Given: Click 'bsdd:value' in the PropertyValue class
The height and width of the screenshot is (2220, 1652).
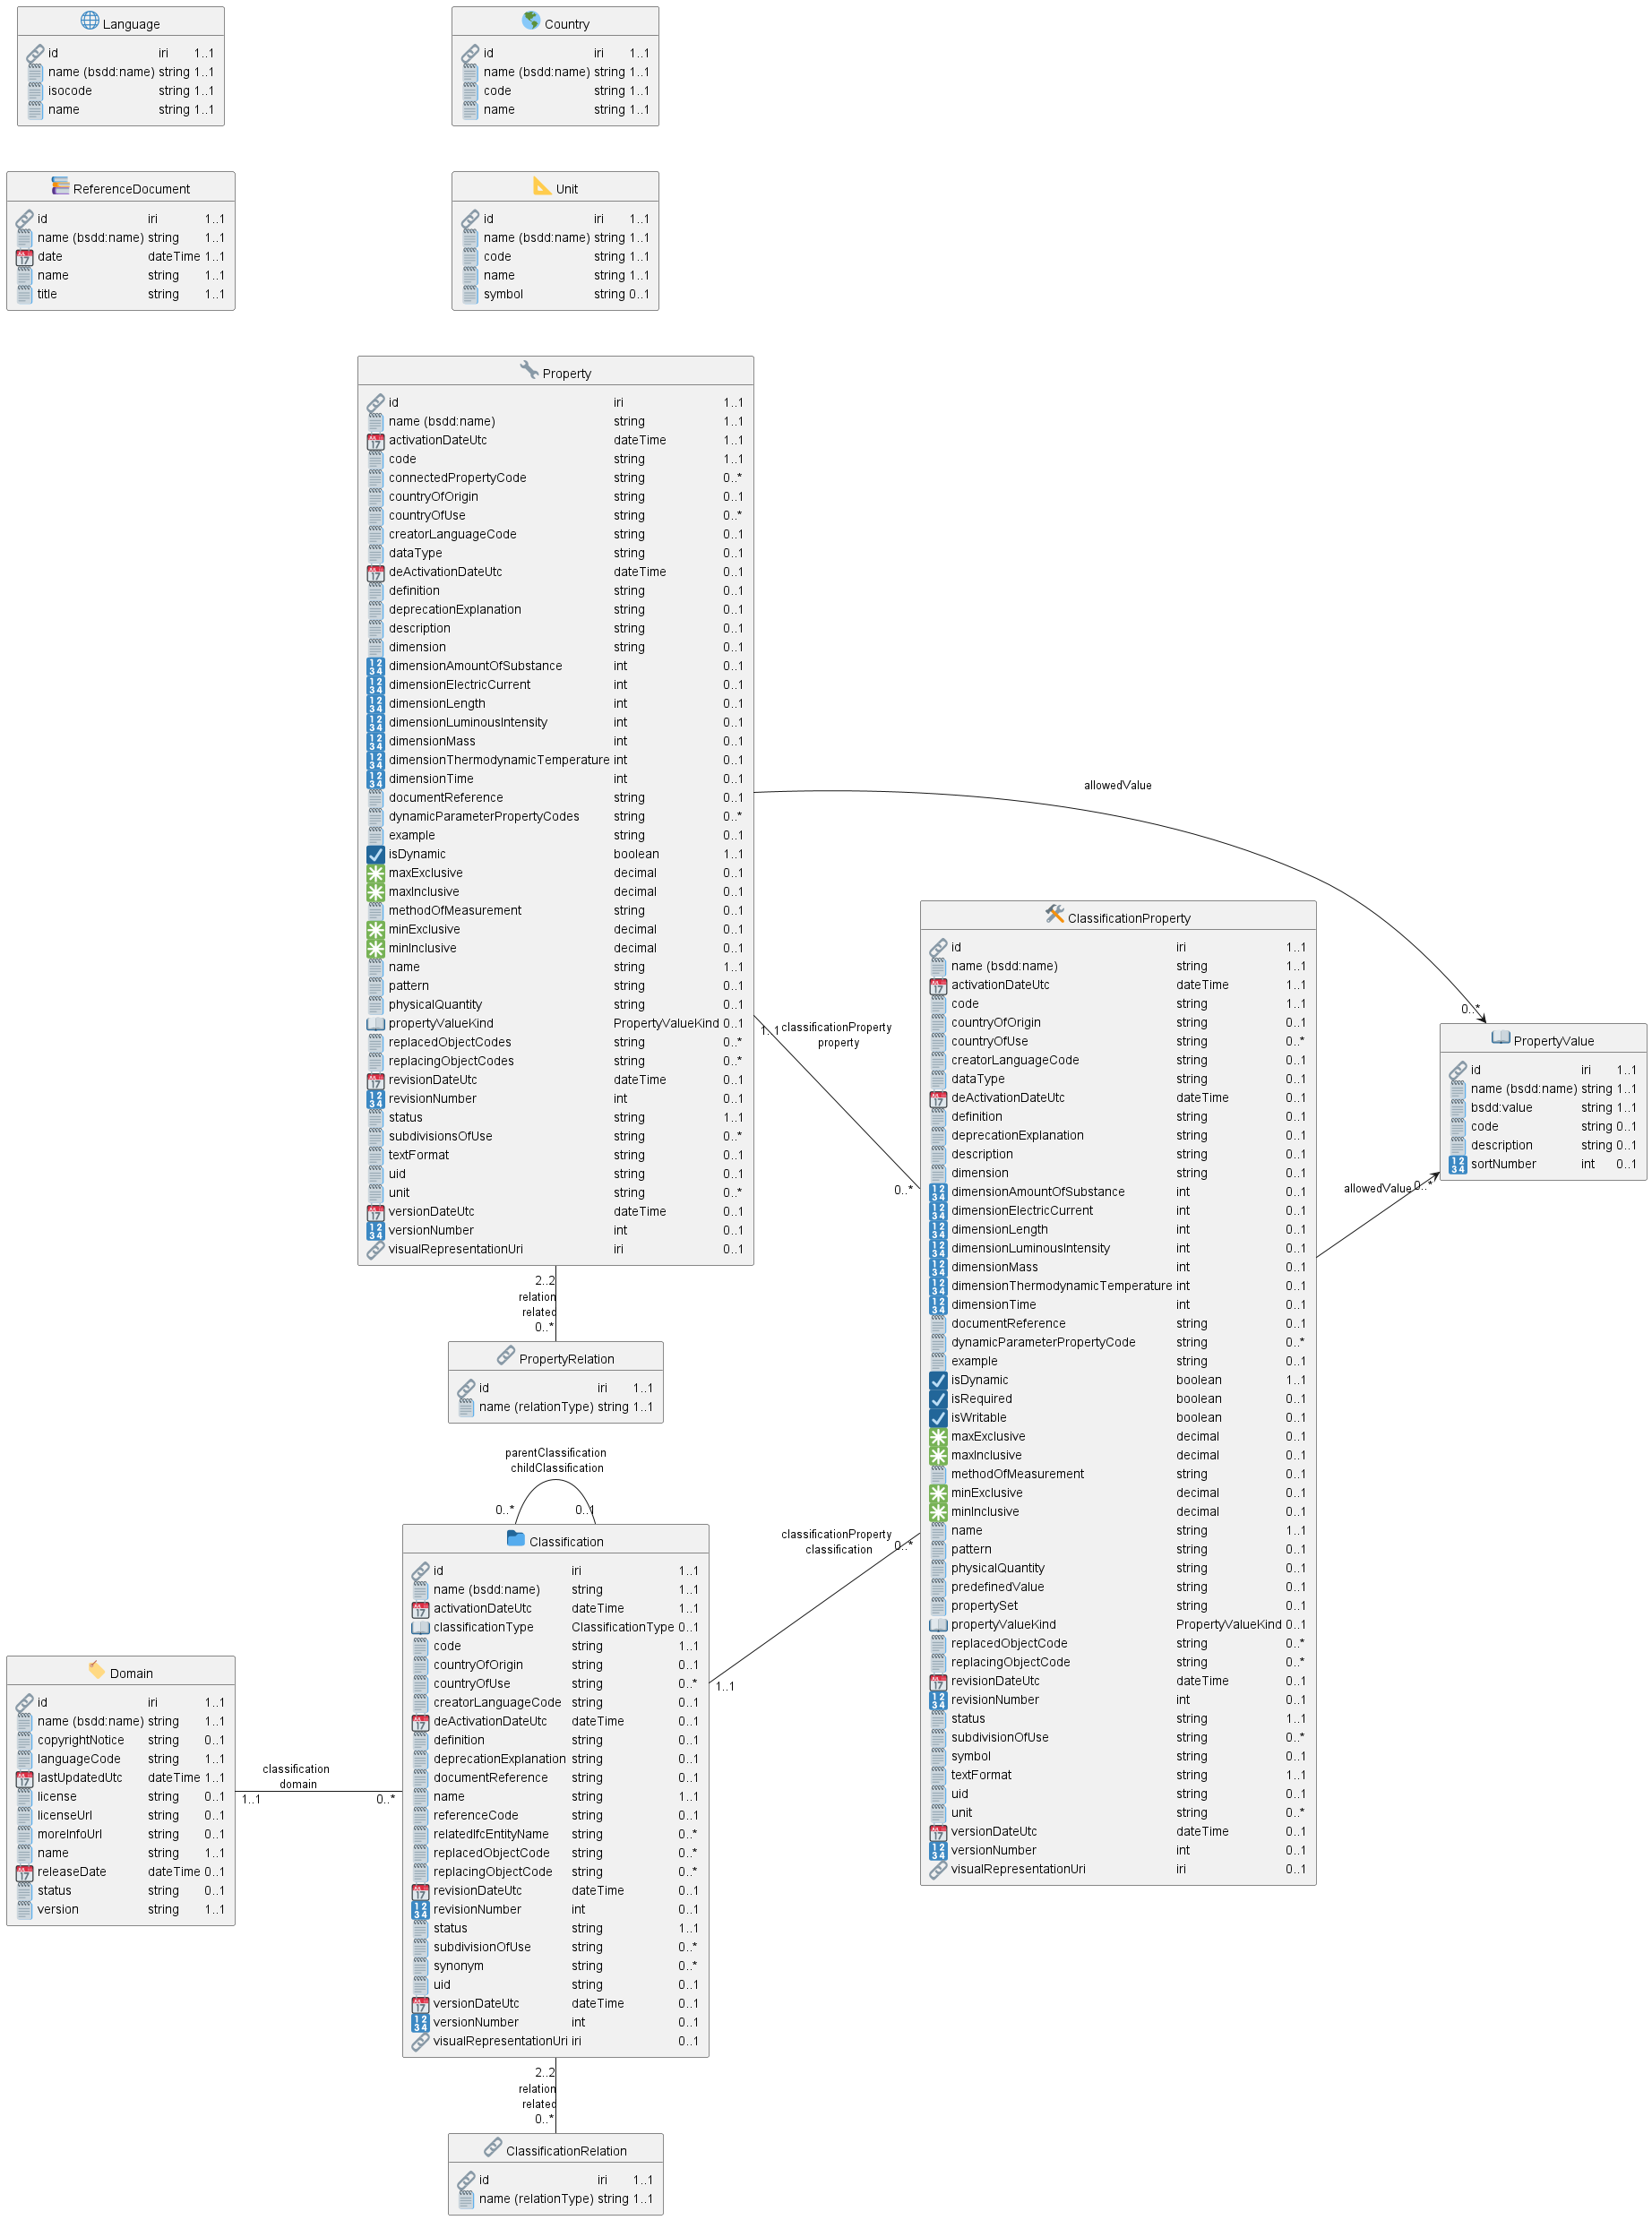Looking at the screenshot, I should (1501, 1108).
